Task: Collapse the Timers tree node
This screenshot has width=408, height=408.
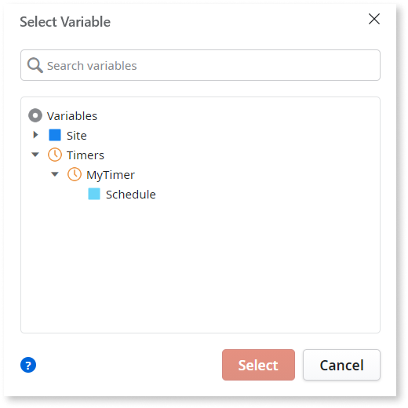Action: click(35, 155)
